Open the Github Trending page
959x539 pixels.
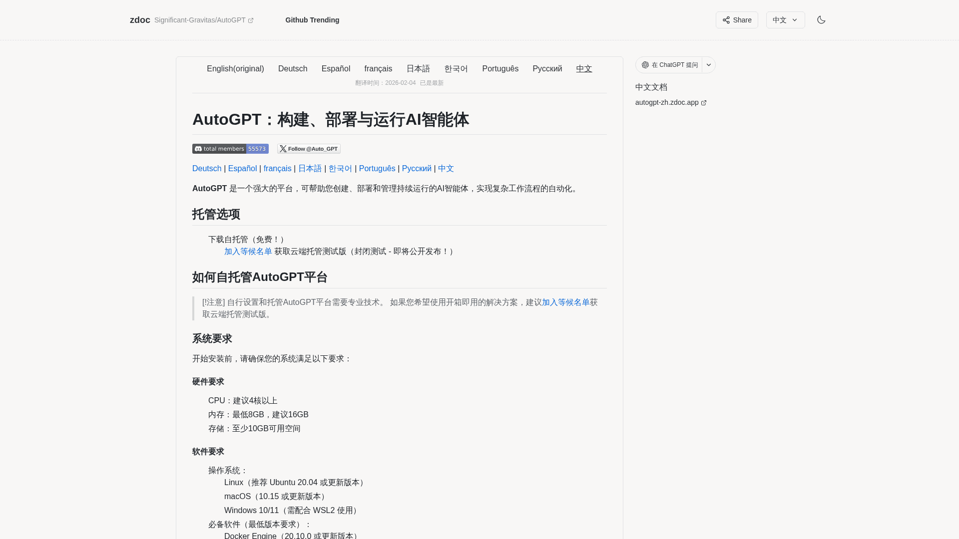pyautogui.click(x=312, y=20)
